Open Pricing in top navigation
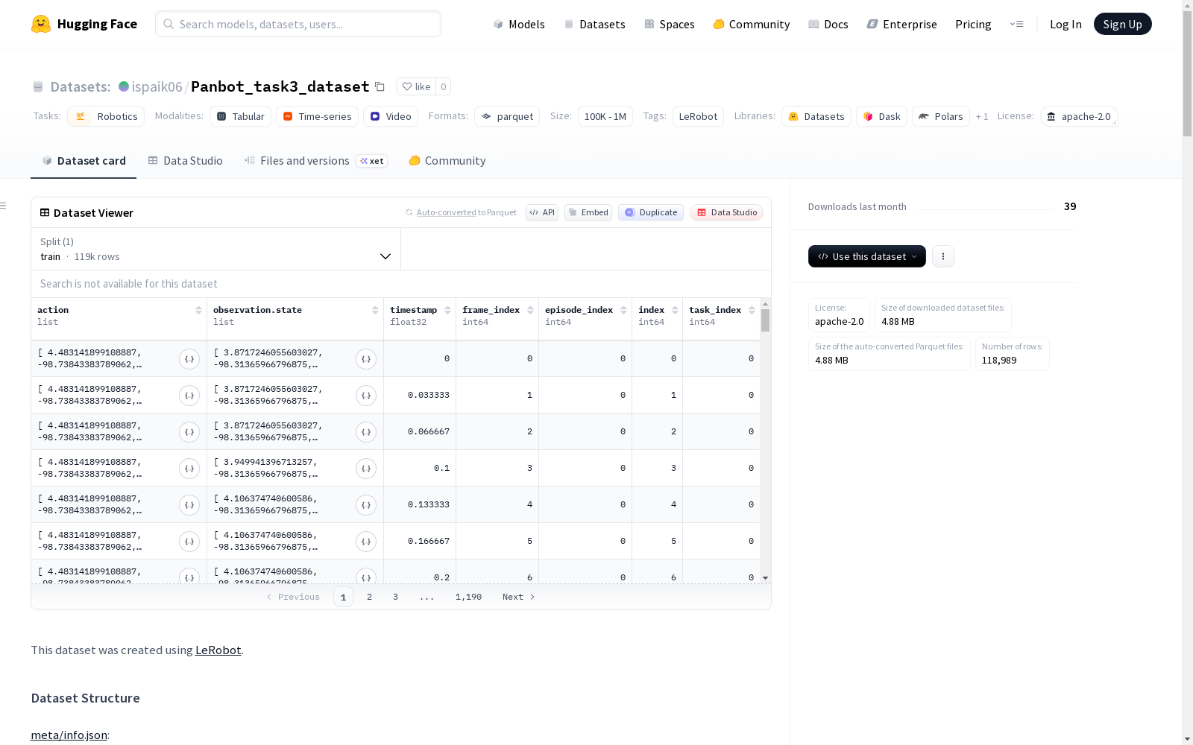 (973, 24)
